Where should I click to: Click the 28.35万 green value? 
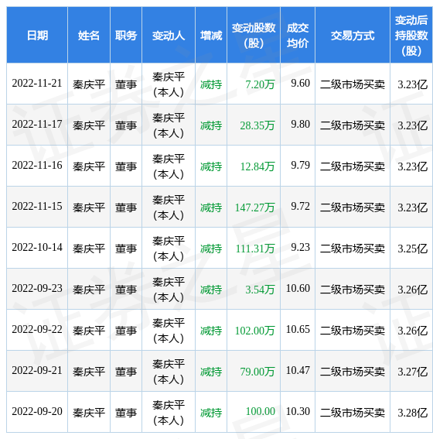257,125
